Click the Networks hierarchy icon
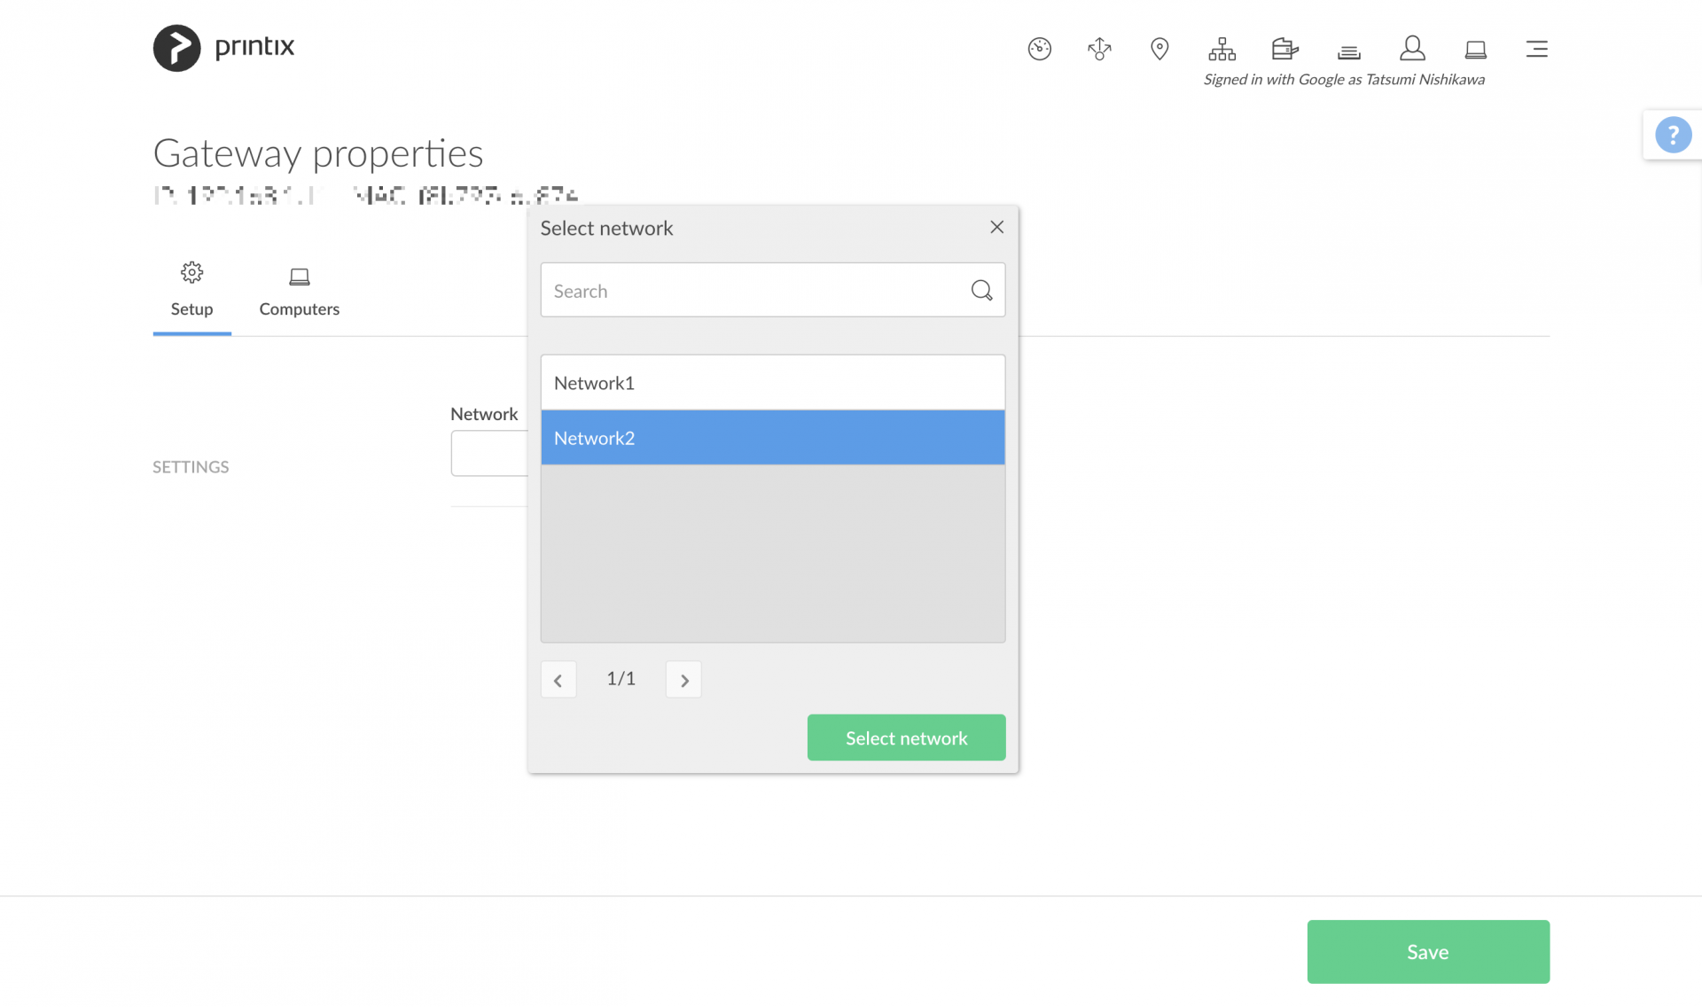 point(1222,49)
